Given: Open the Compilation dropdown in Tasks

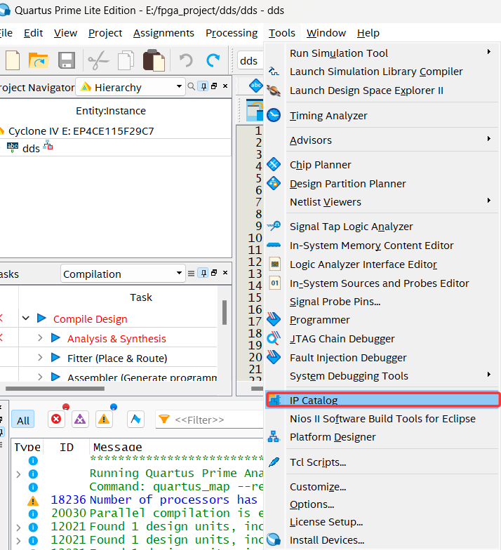Looking at the screenshot, I should (123, 274).
